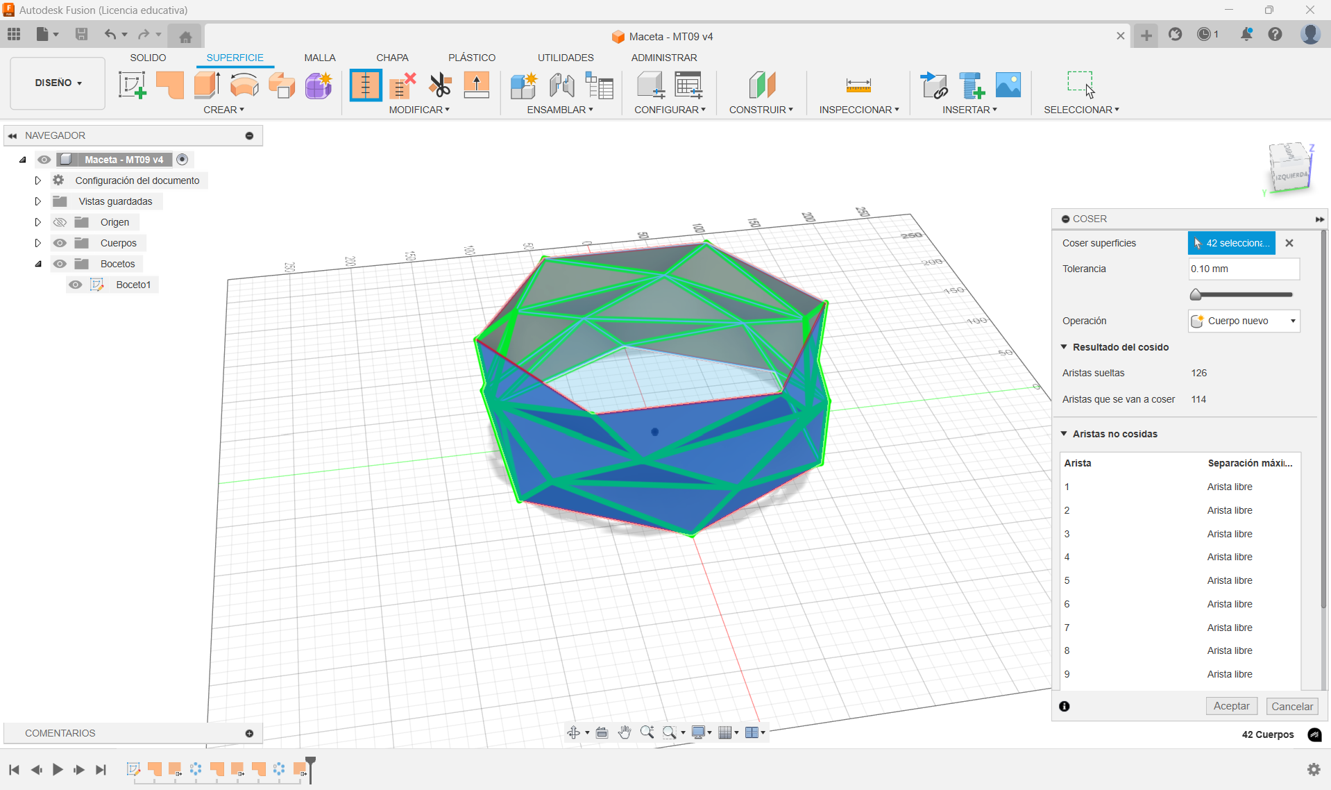
Task: Click the ViewCube orientation cube
Action: (1289, 169)
